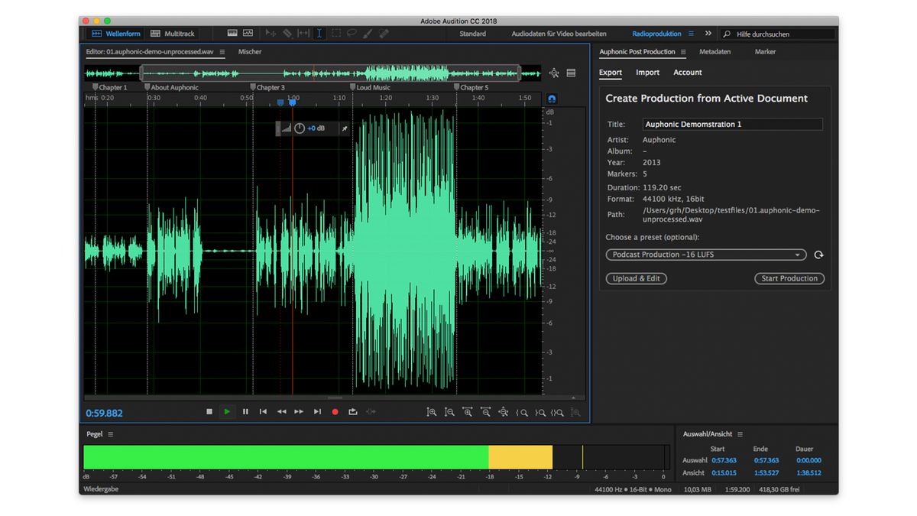Image resolution: width=917 pixels, height=516 pixels.
Task: Jump to About Auphonic marker
Action: tap(171, 88)
